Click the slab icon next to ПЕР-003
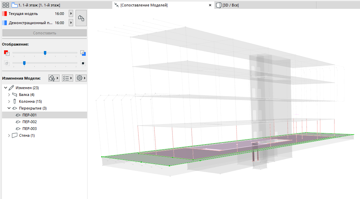Image resolution: width=360 pixels, height=199 pixels. click(x=18, y=129)
